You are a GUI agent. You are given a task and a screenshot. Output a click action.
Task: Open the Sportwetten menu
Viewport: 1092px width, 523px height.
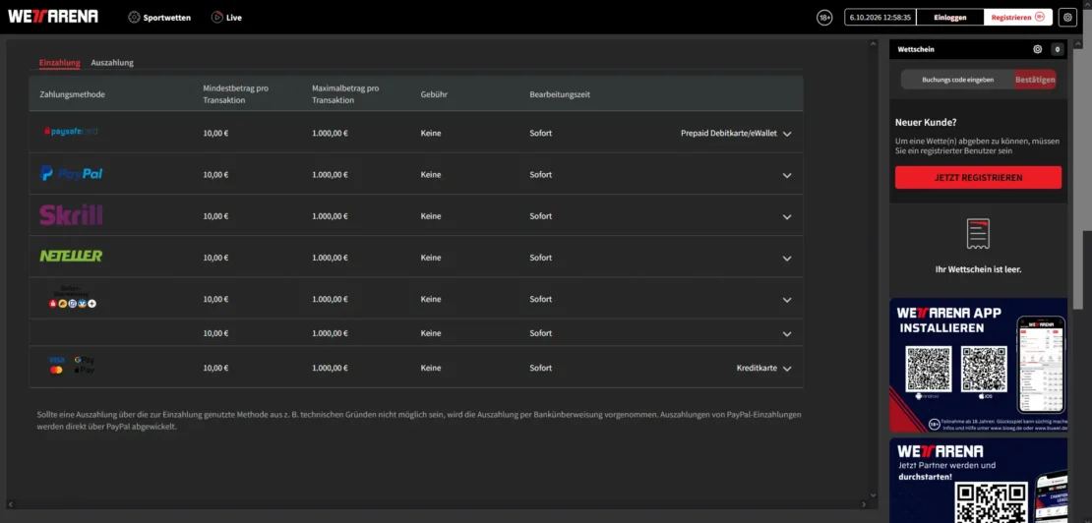[x=159, y=18]
